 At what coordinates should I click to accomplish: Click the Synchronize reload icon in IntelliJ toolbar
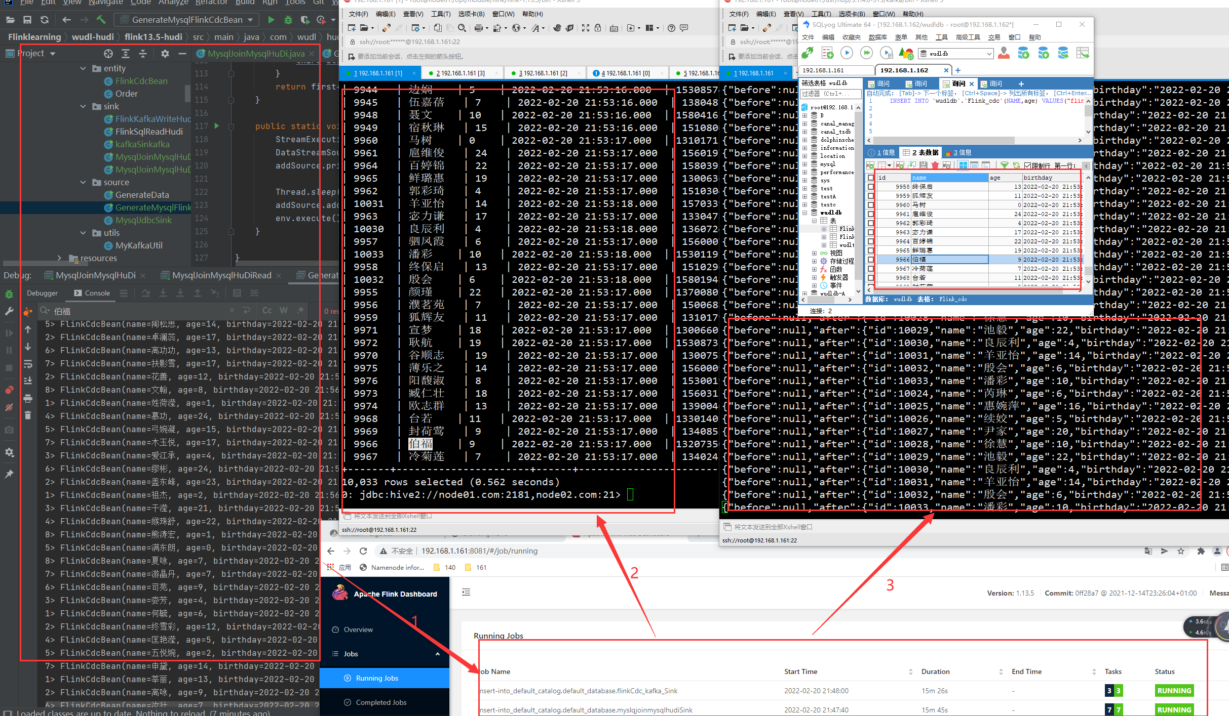(x=45, y=20)
